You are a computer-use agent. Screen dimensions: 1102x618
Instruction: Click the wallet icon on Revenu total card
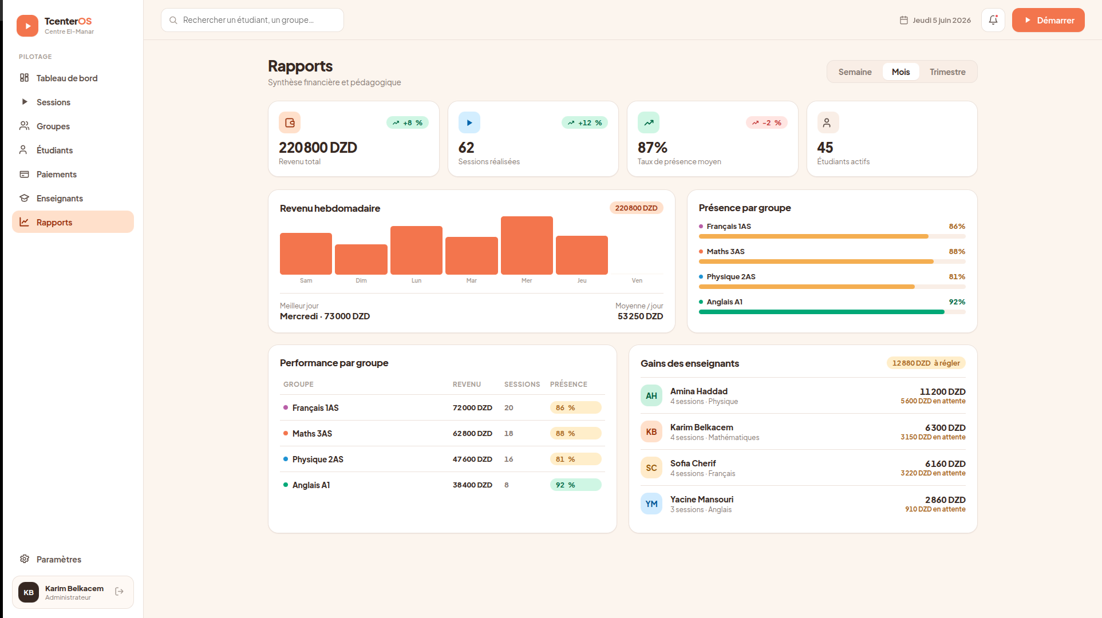[x=290, y=122]
